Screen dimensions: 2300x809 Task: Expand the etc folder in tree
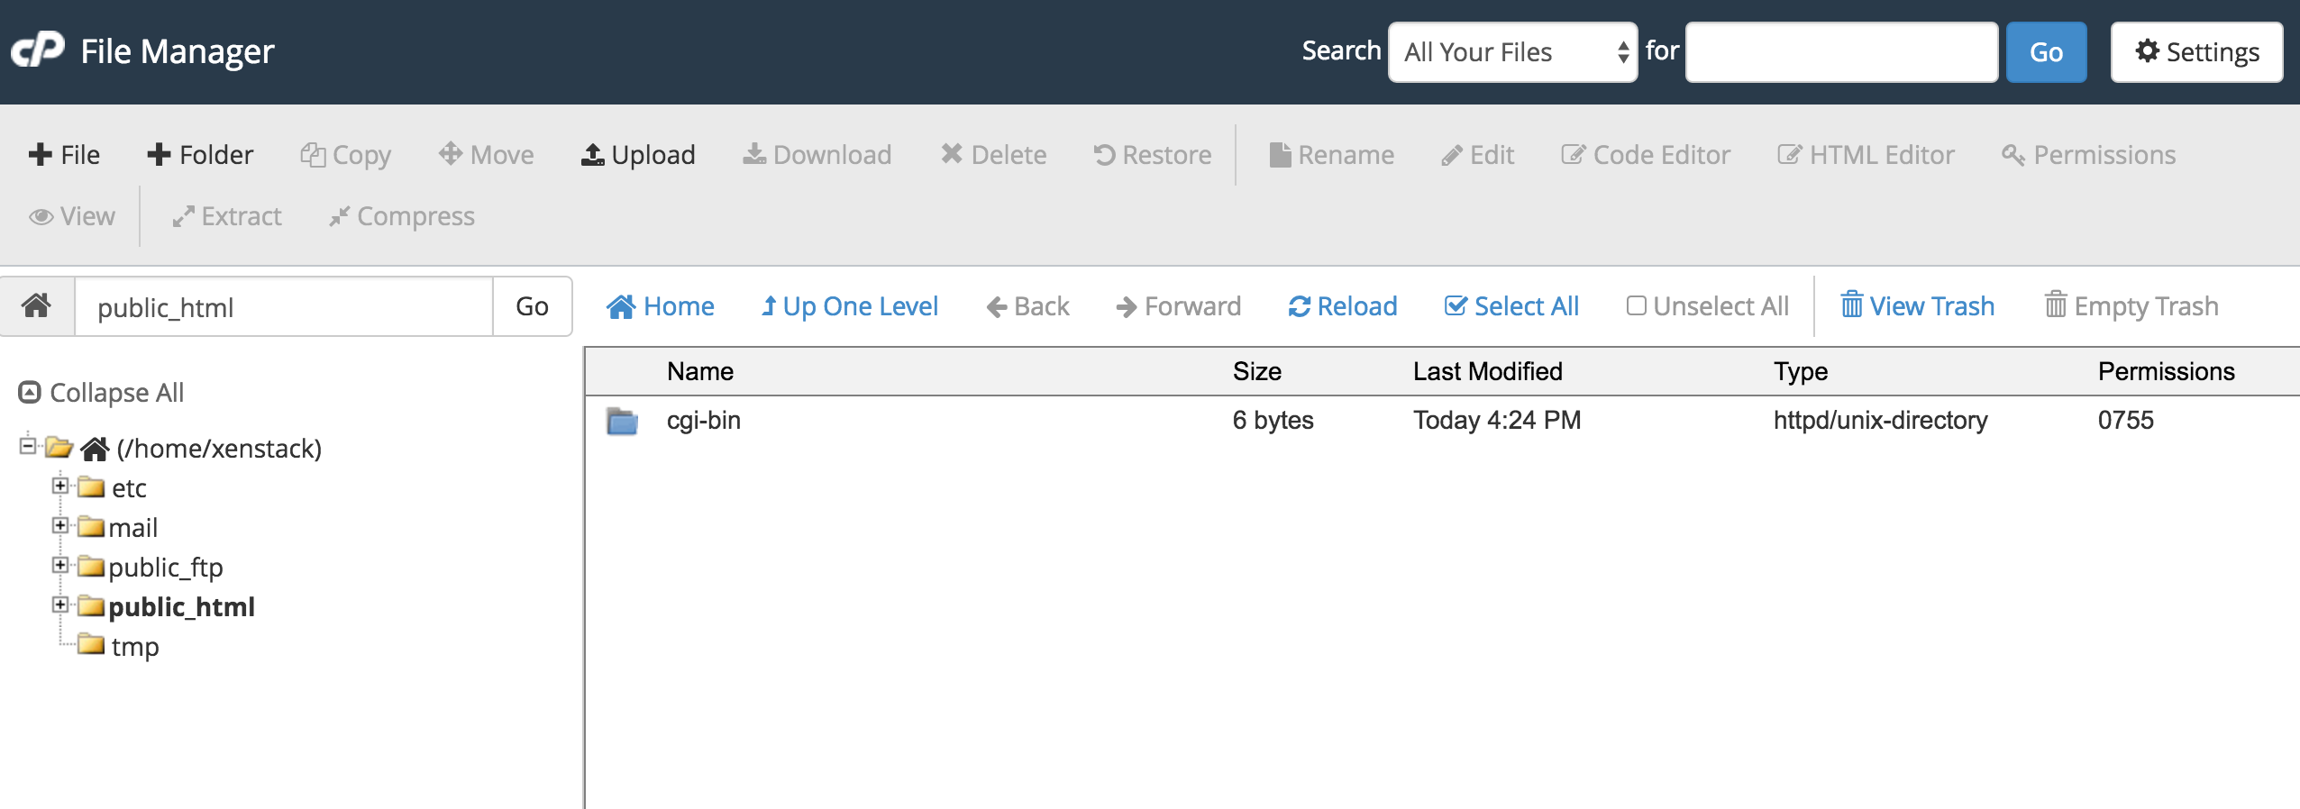point(60,486)
